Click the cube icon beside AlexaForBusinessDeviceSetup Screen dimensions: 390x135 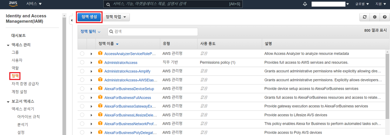pyautogui.click(x=100, y=88)
